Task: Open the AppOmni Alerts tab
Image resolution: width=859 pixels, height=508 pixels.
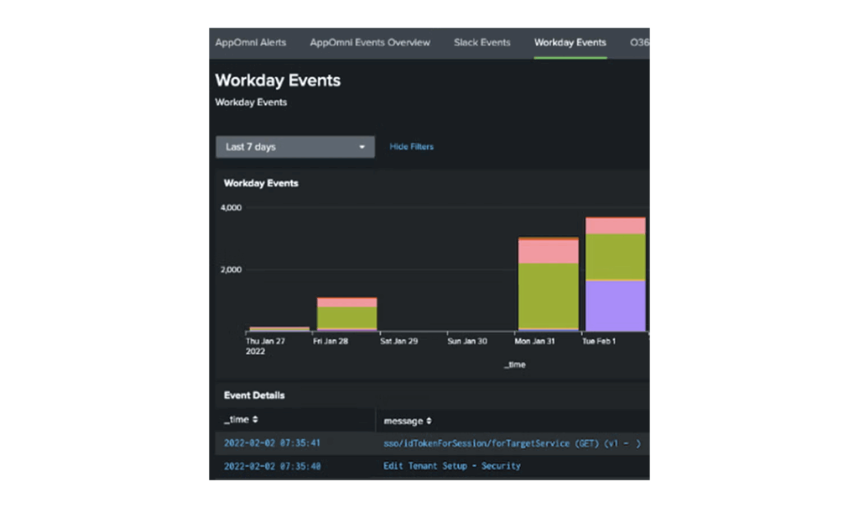Action: [x=250, y=43]
